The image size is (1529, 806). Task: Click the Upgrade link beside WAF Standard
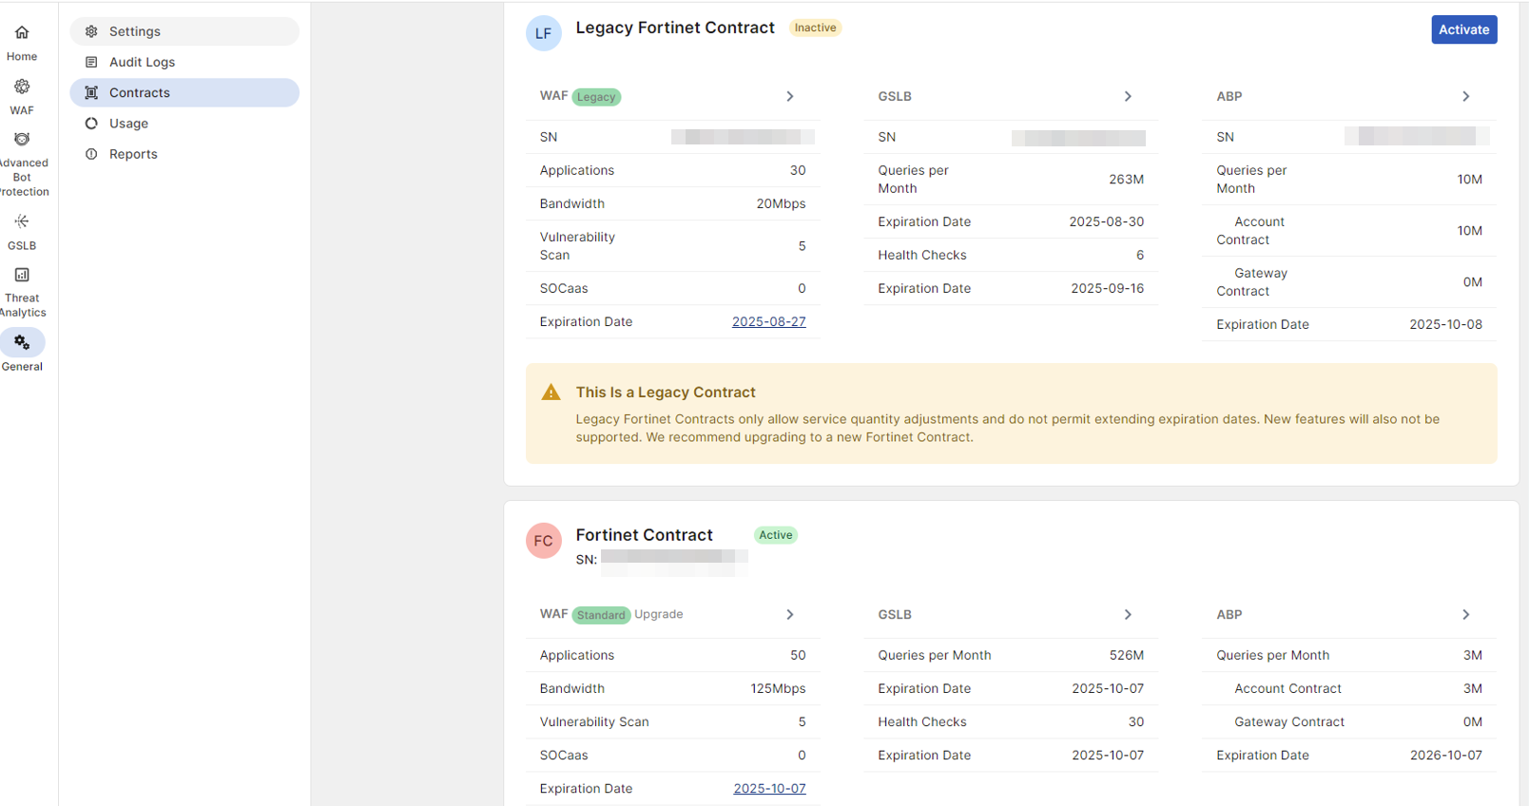tap(658, 615)
